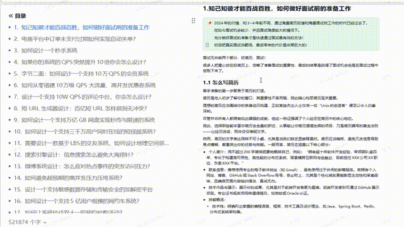The image size is (404, 227).
Task: Click the red pin icon in the callout
Action: (x=210, y=23)
